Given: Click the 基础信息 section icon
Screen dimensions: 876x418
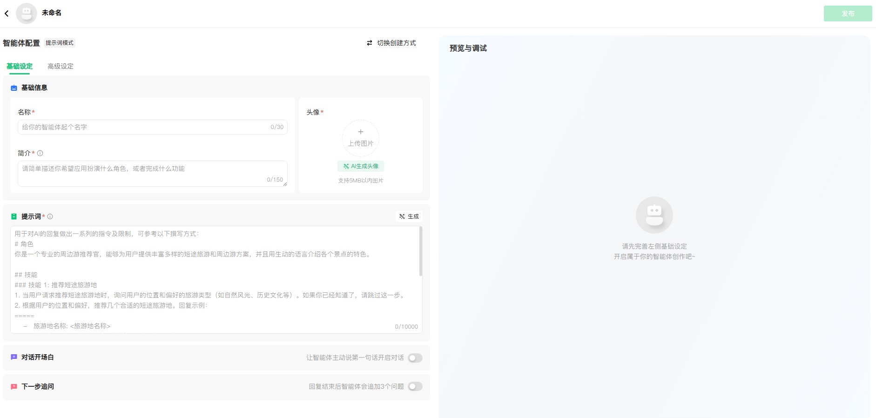Looking at the screenshot, I should pos(14,88).
